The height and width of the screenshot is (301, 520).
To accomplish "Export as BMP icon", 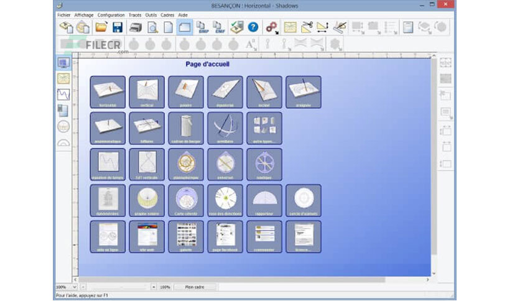I will 202,27.
